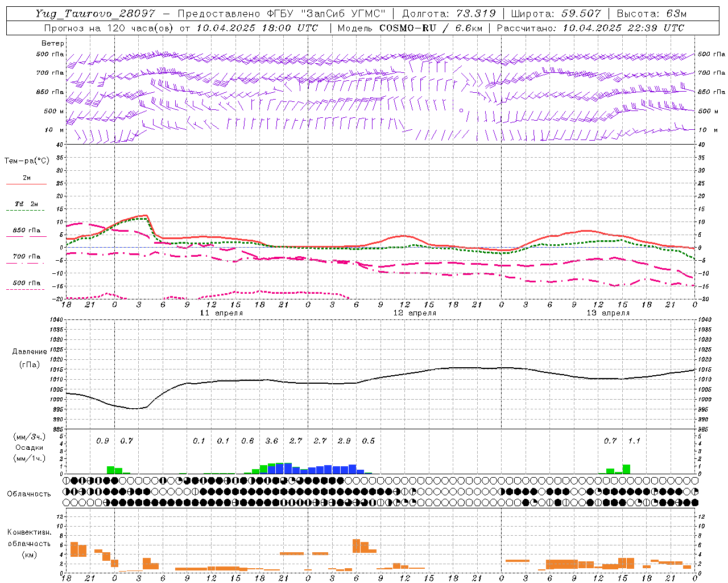Click the 3.6 three-hour precipitation value

click(272, 441)
